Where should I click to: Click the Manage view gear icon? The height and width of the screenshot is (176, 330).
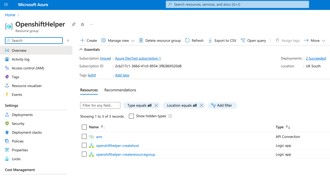(103, 40)
